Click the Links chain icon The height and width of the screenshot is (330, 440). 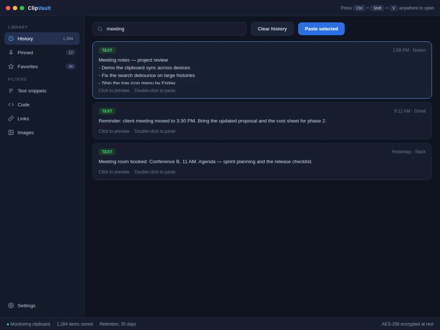pos(11,118)
